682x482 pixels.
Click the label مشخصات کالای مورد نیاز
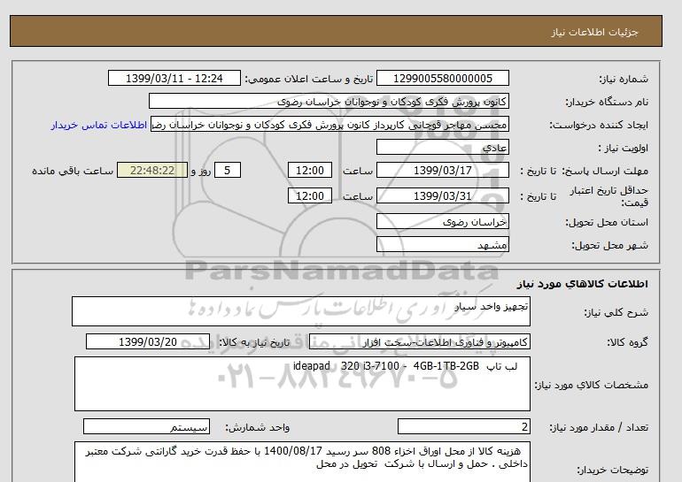pyautogui.click(x=591, y=385)
